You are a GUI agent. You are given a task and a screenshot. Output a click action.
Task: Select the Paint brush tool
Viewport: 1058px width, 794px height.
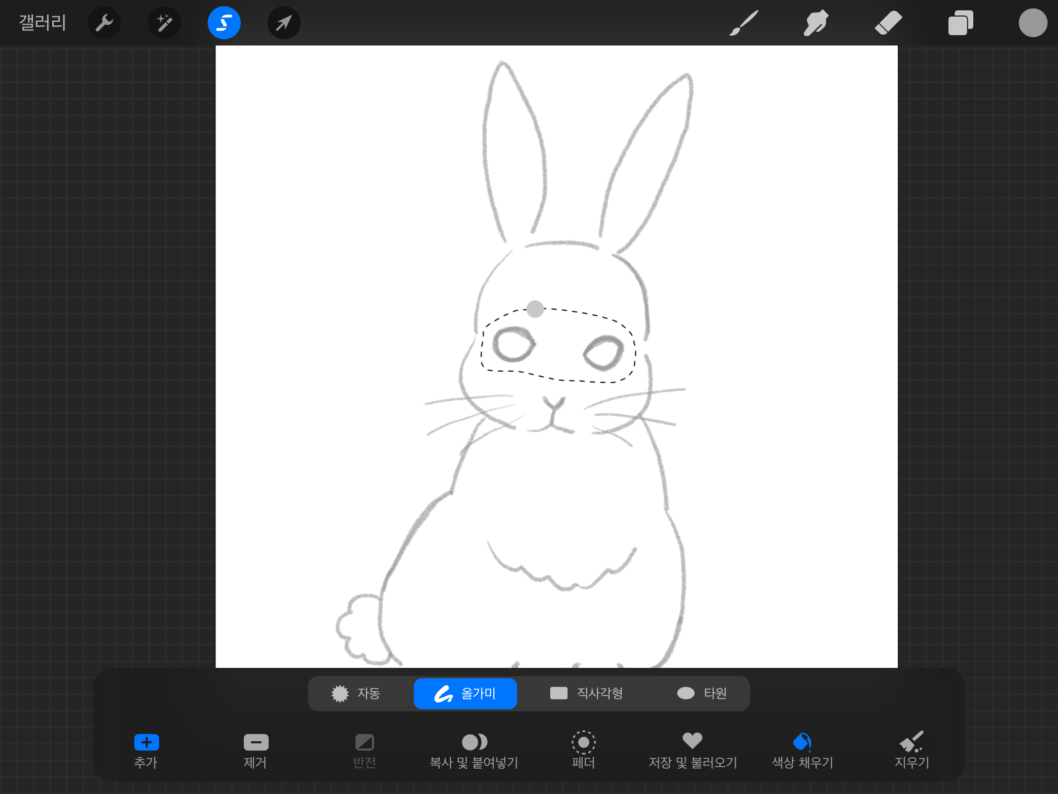coord(743,23)
